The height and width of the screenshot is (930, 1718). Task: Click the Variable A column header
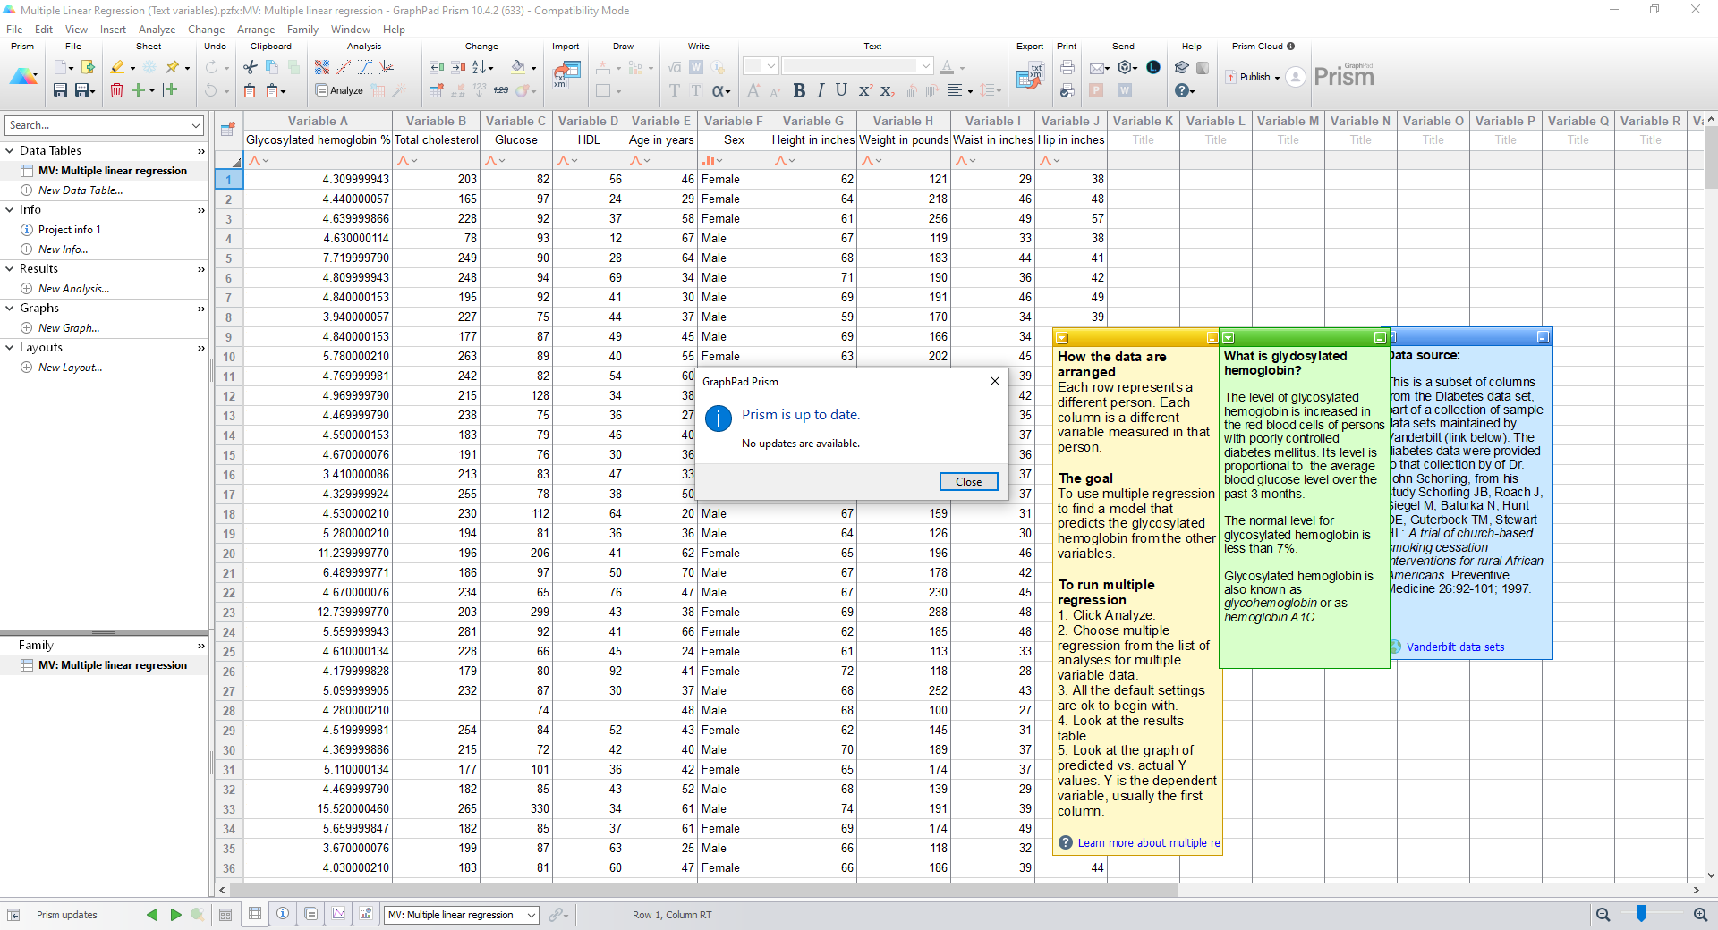[x=318, y=121]
